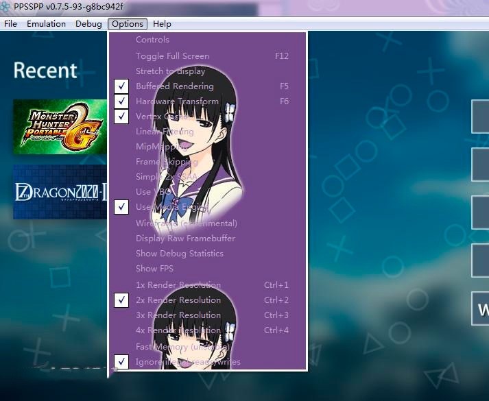Enable MipMapping option
The image size is (489, 401).
click(207, 147)
